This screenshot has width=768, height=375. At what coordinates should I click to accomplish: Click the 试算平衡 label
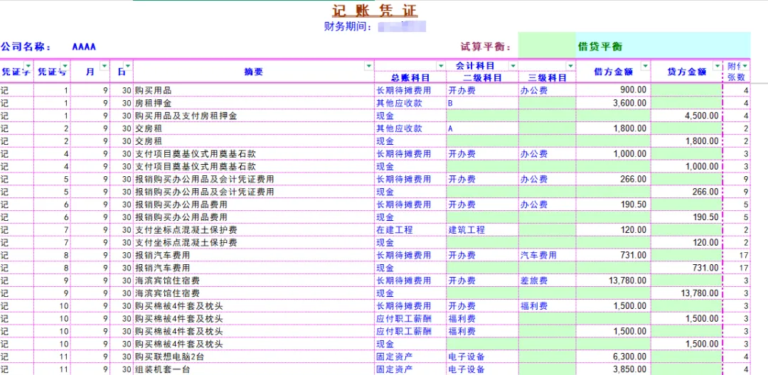486,47
